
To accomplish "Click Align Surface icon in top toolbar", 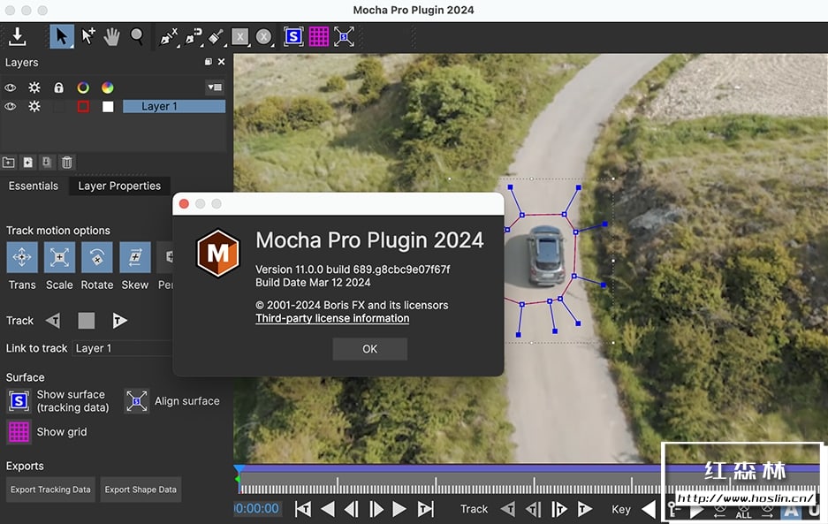I will (x=344, y=36).
